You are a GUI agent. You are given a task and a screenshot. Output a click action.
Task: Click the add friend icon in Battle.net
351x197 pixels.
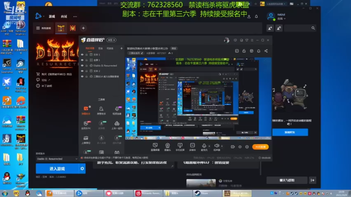click(270, 28)
